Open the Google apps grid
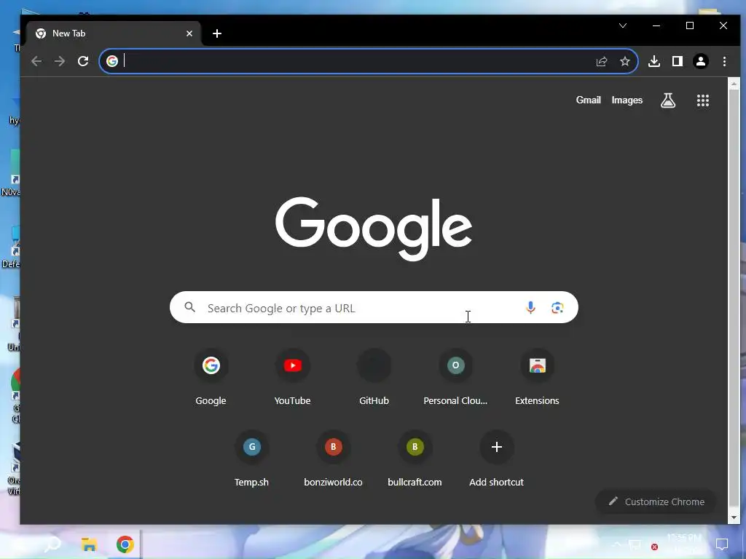 click(703, 100)
